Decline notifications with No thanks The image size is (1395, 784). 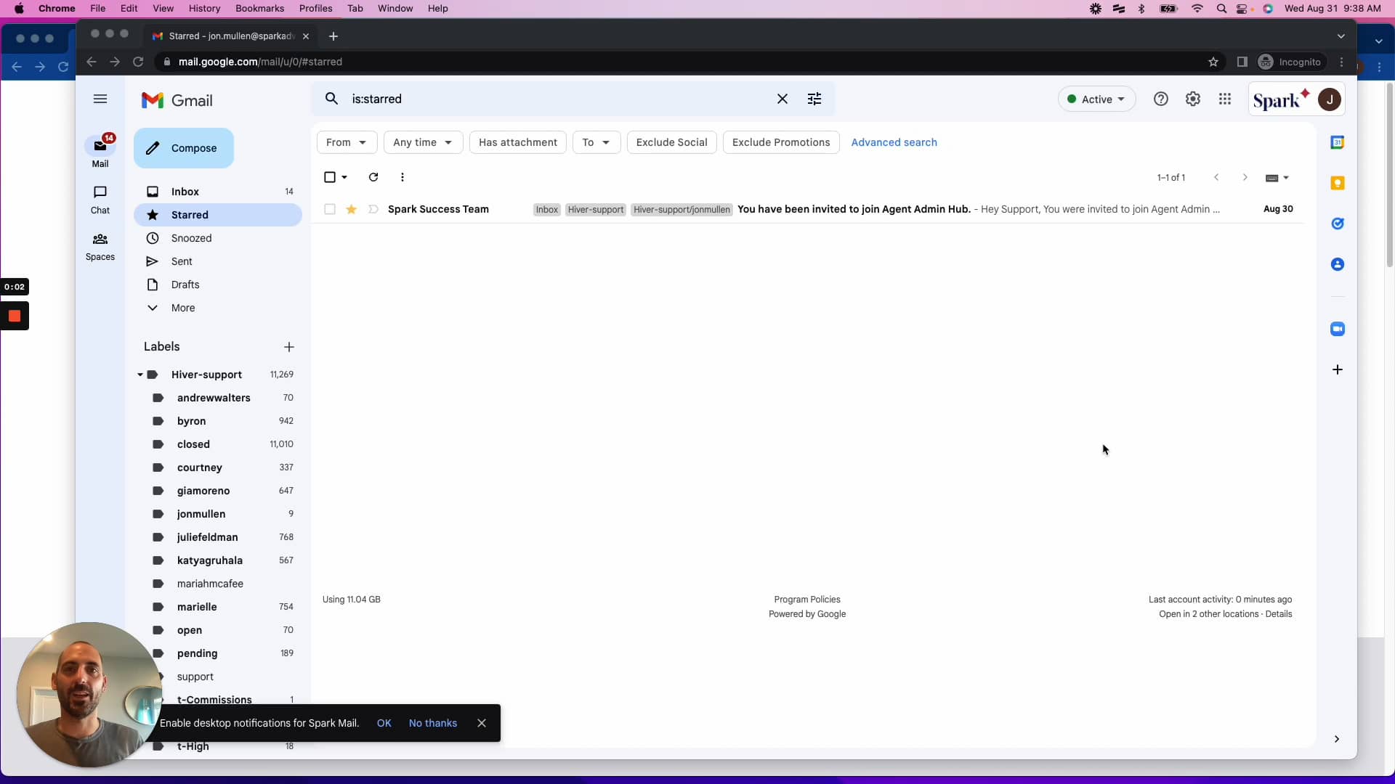coord(433,723)
